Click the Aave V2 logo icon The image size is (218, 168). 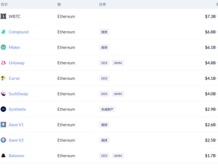pyautogui.click(x=3, y=140)
